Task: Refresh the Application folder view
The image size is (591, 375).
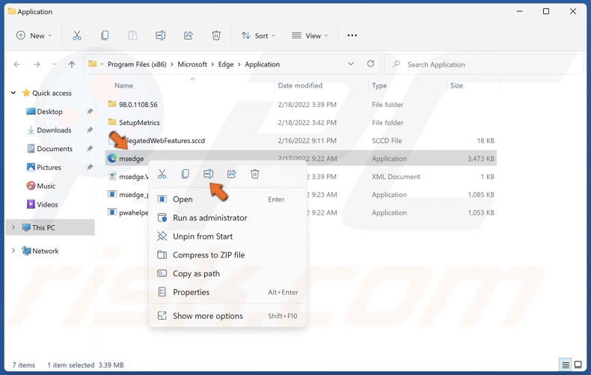Action: click(x=370, y=64)
